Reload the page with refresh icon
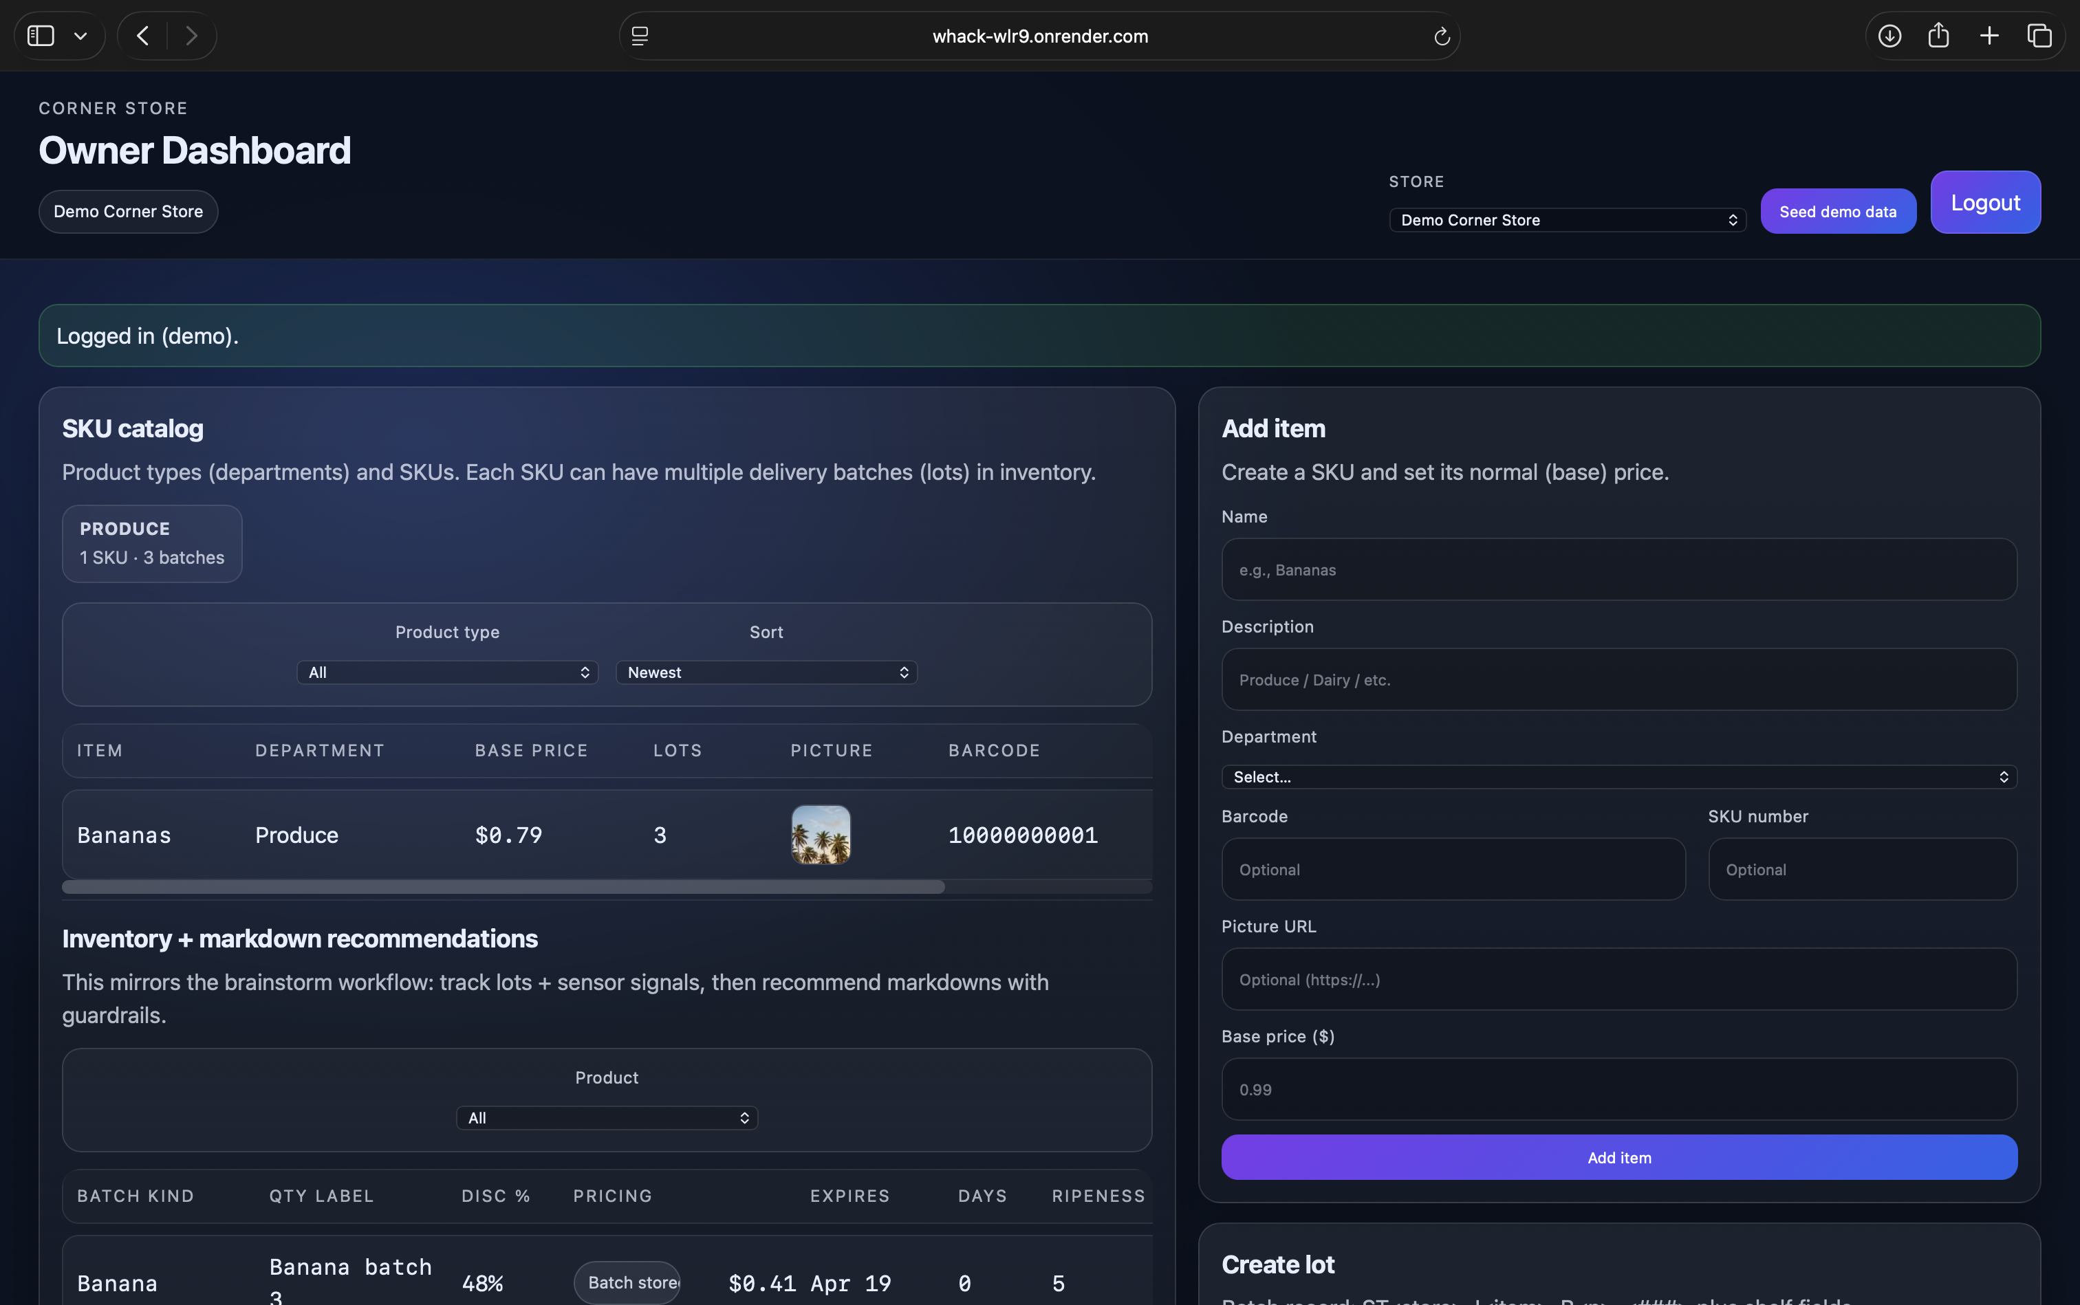This screenshot has height=1305, width=2080. pos(1441,36)
